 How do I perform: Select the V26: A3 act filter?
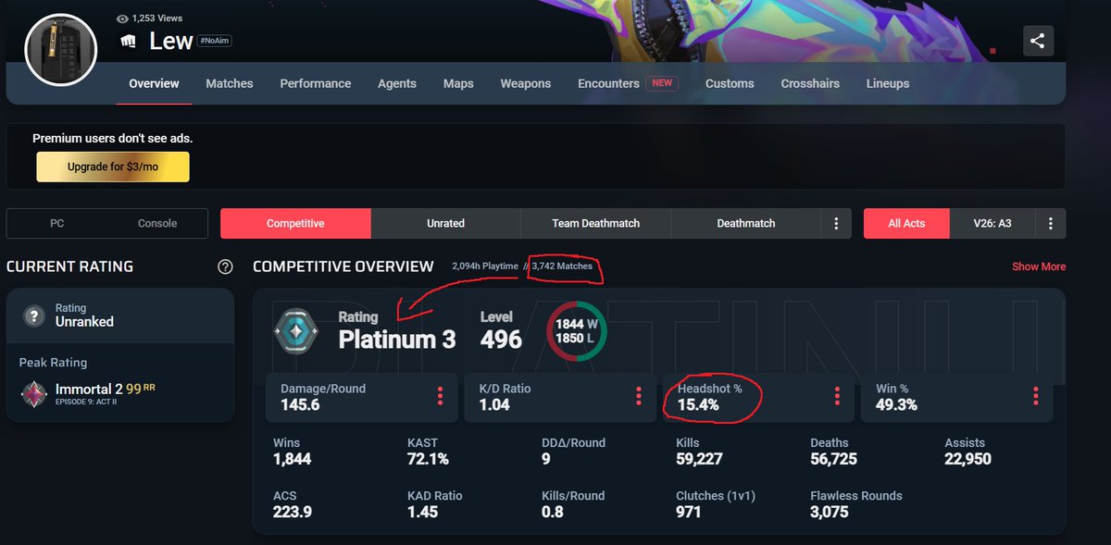[992, 223]
